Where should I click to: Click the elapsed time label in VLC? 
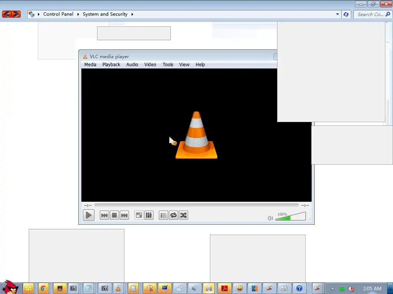88,205
